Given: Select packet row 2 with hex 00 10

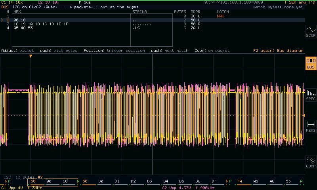Looking at the screenshot, I should coord(153,20).
